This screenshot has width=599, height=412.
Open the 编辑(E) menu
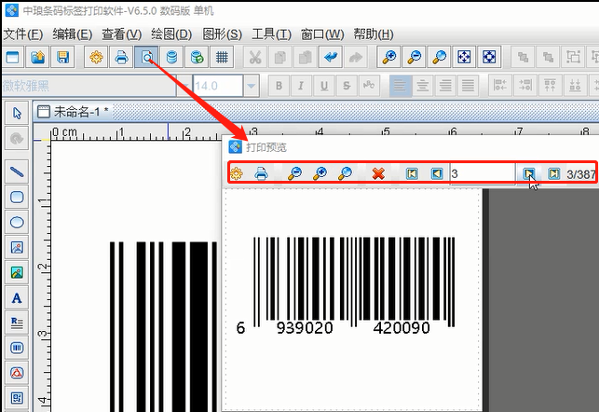[x=73, y=34]
